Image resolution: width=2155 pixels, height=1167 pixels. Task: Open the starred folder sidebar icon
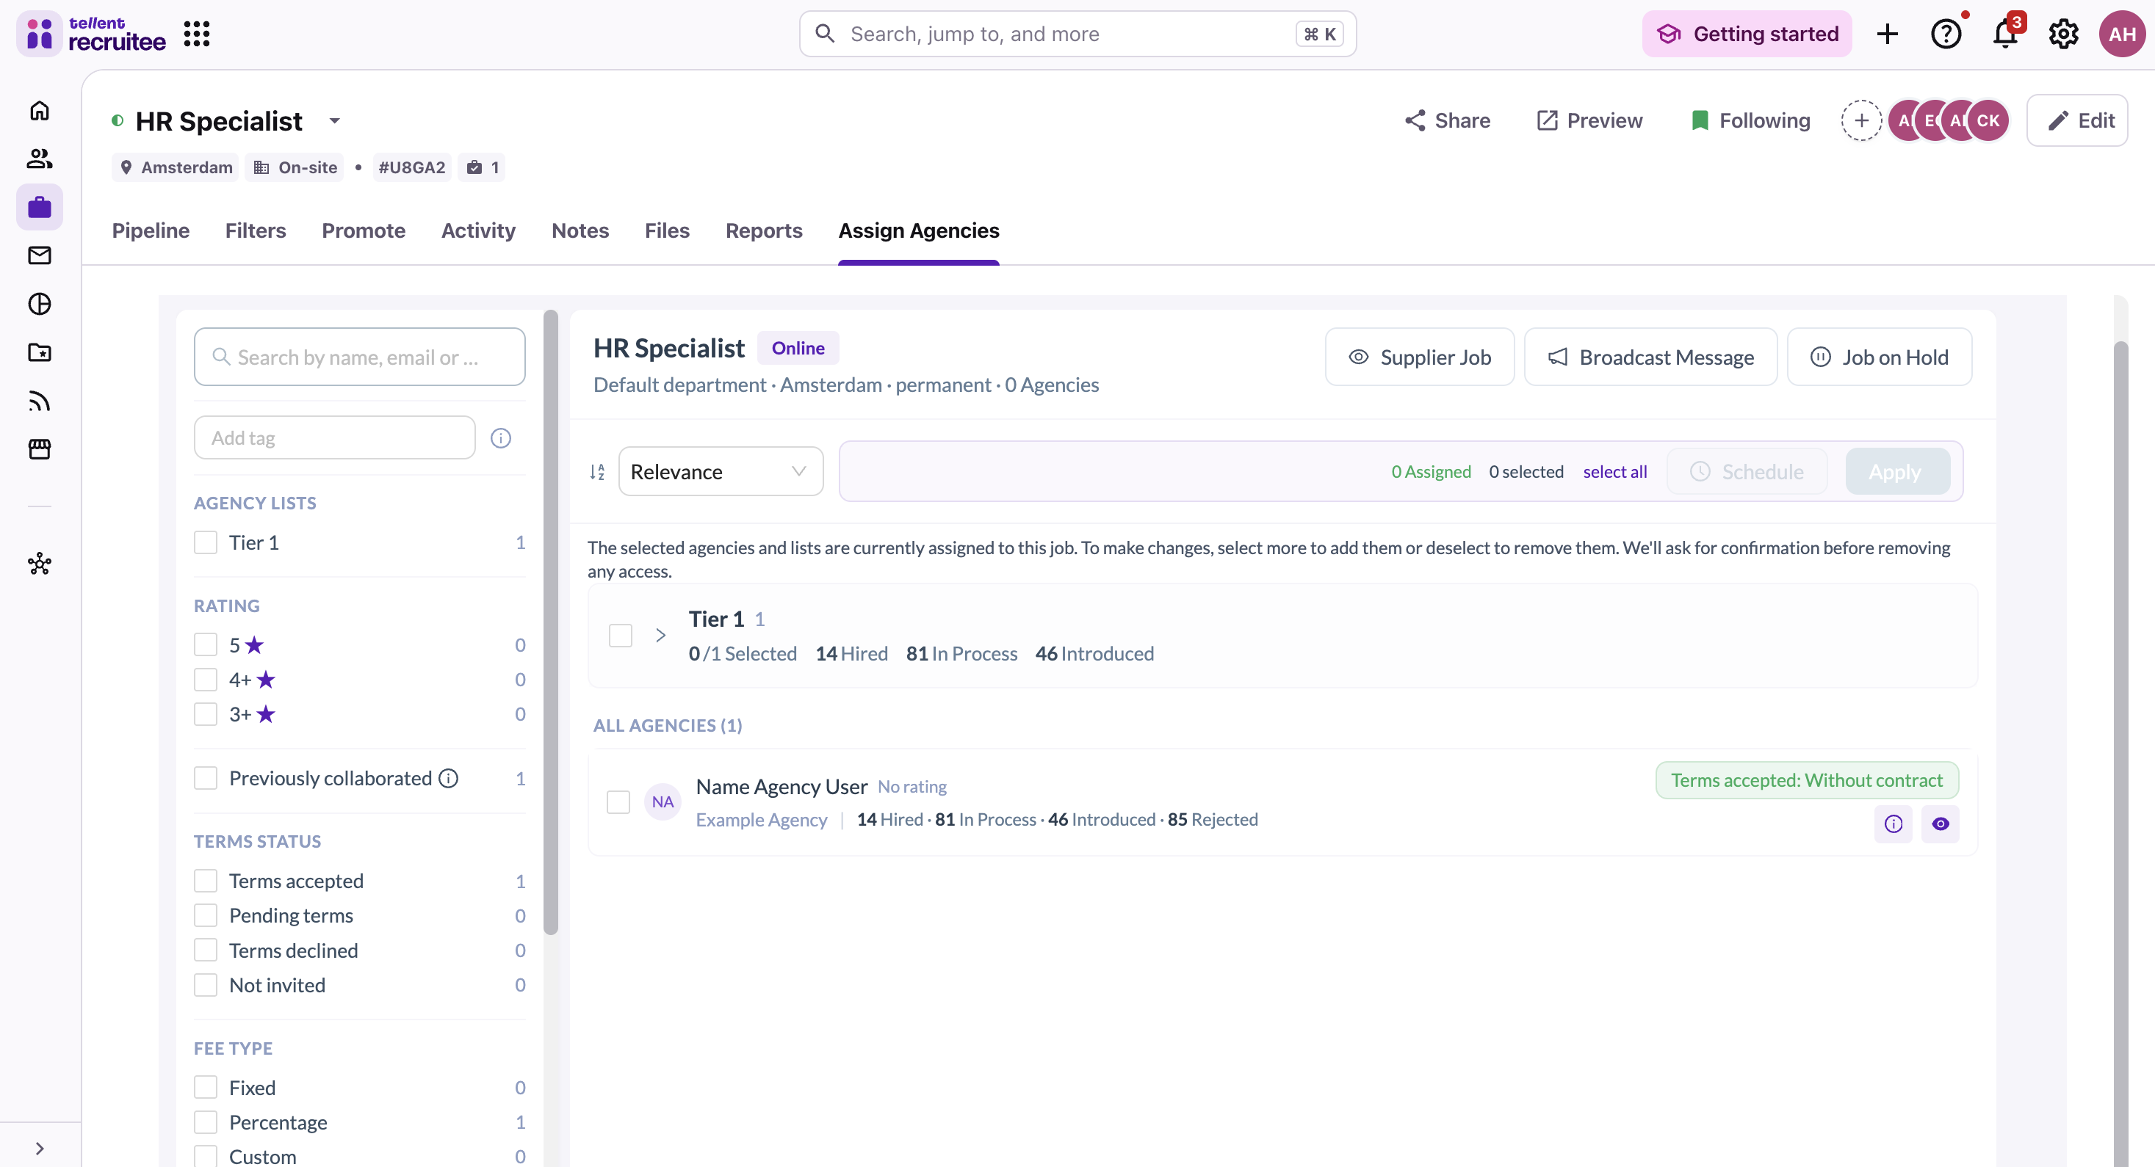40,352
